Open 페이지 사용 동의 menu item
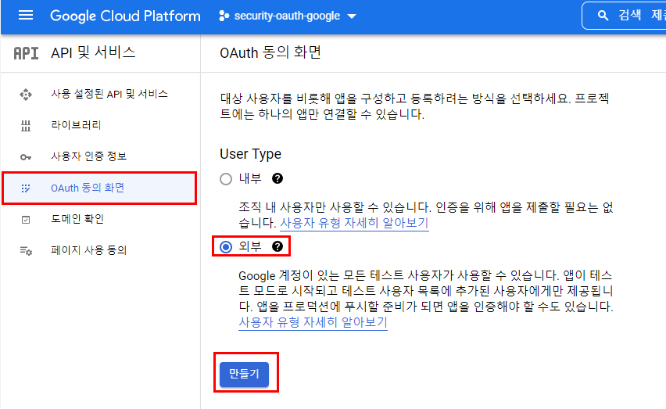Viewport: 666px width, 409px height. click(89, 250)
